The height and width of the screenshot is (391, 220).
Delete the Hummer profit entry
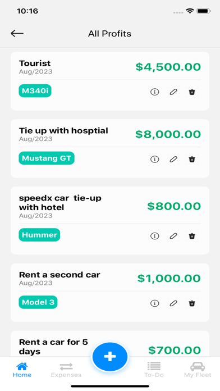point(192,236)
